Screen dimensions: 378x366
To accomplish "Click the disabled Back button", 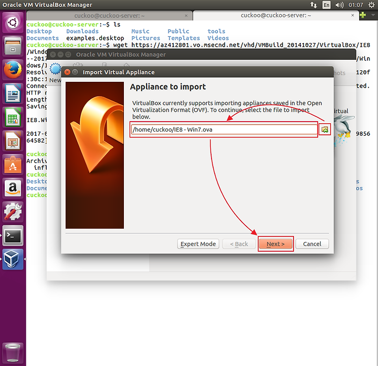I will [239, 244].
